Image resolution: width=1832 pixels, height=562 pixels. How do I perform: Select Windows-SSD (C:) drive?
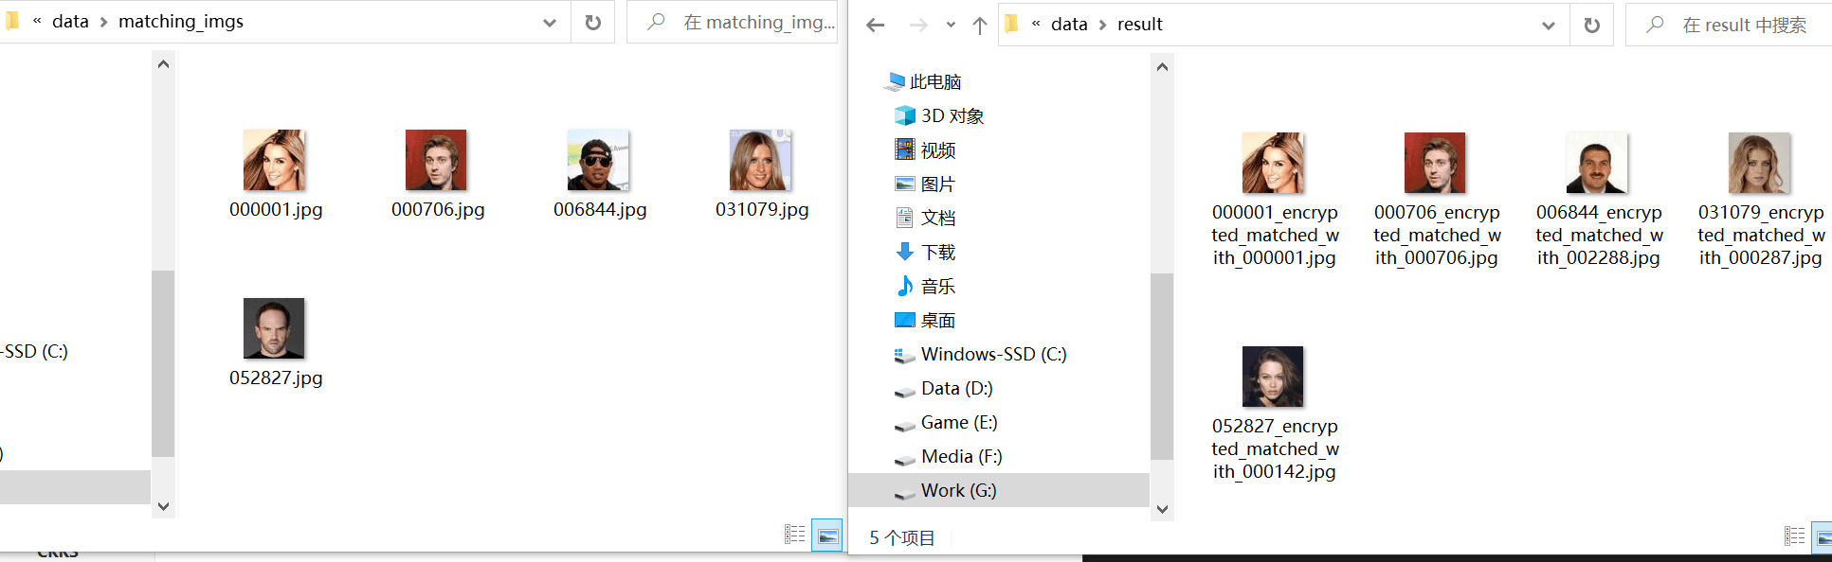click(x=992, y=354)
